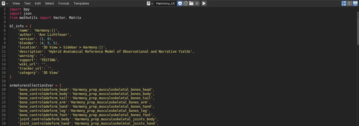The width and height of the screenshot is (359, 126).
Task: Click line number 19 in gutter
Action: pos(4,85)
